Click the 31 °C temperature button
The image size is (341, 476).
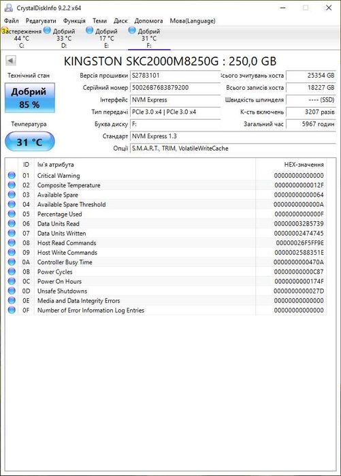click(30, 142)
